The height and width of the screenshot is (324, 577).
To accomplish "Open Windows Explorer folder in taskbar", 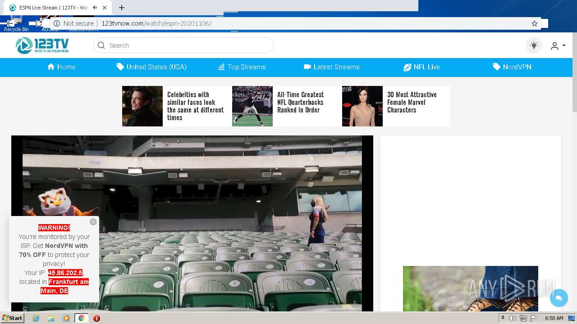I will click(x=51, y=318).
